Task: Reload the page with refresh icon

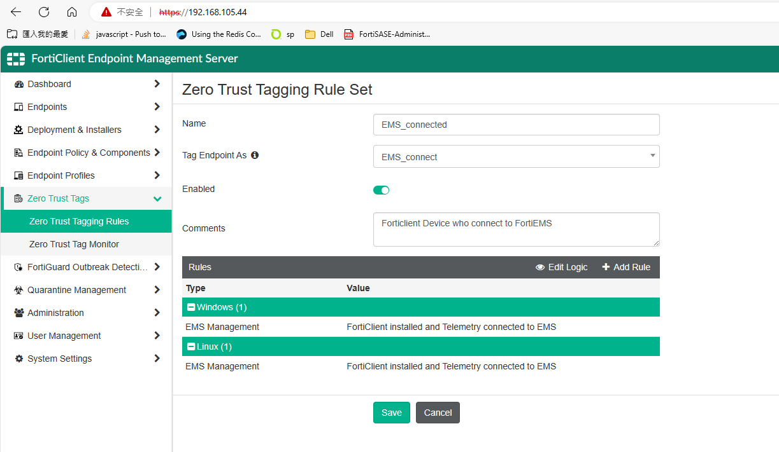Action: [44, 12]
